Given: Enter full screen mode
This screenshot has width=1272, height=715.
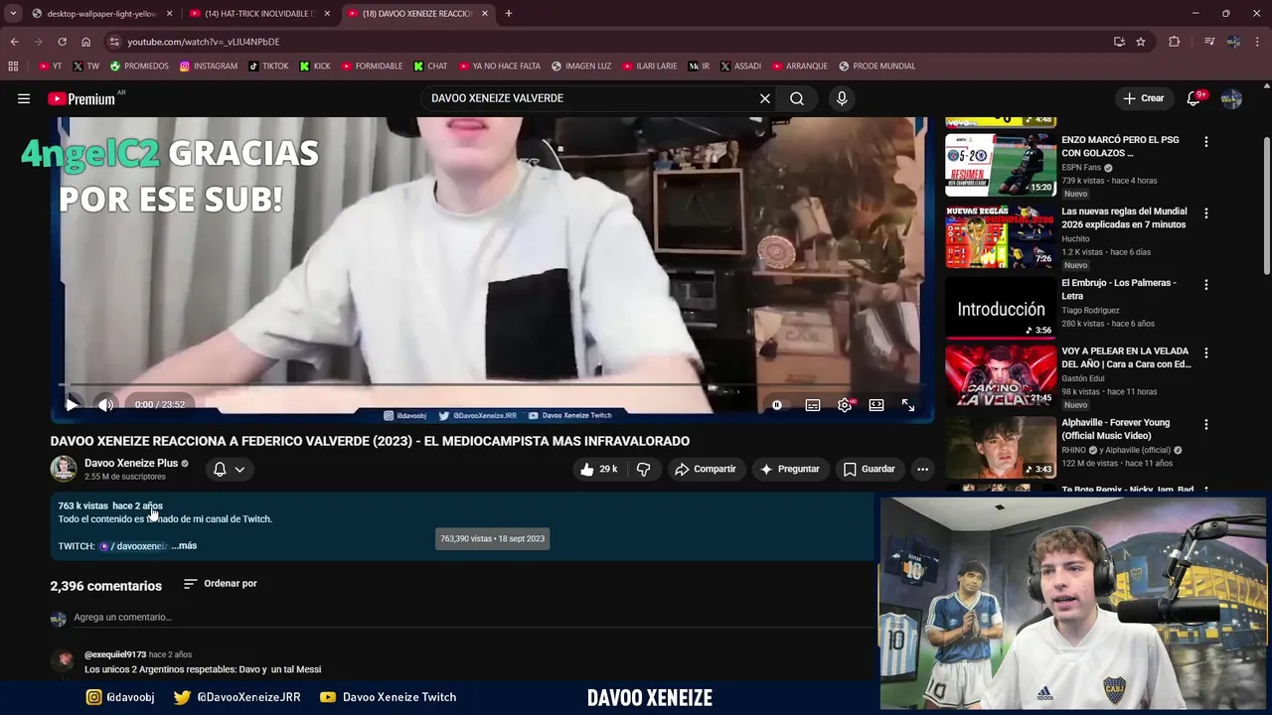Looking at the screenshot, I should click(x=908, y=405).
